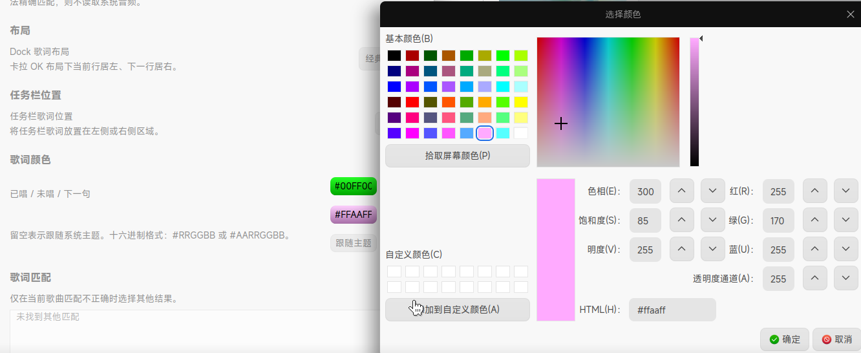Select the pure yellow basic color swatch
Screen dimensions: 861x353
tap(521, 102)
